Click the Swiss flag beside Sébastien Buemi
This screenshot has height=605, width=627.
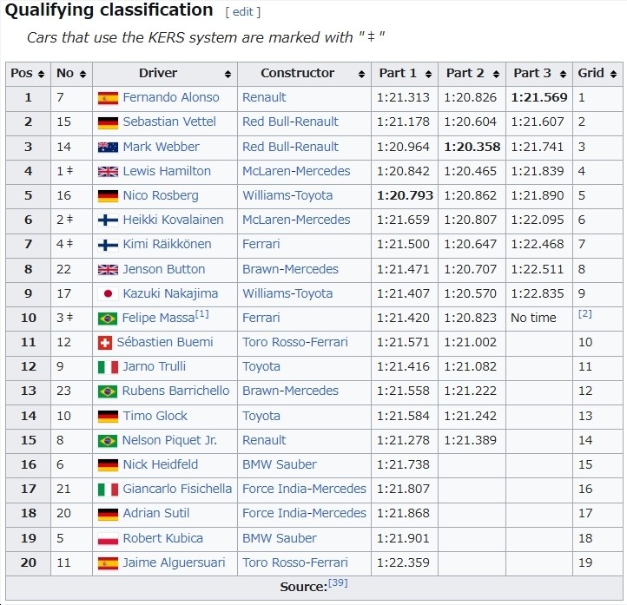click(105, 343)
